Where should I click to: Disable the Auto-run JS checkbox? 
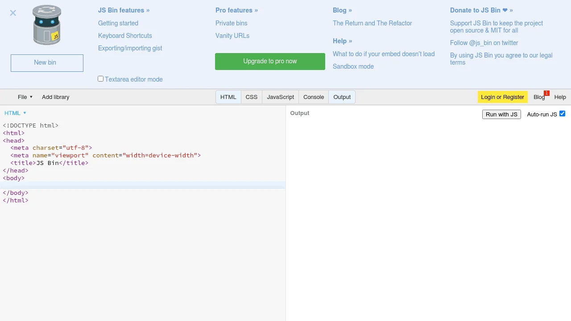[x=562, y=114]
